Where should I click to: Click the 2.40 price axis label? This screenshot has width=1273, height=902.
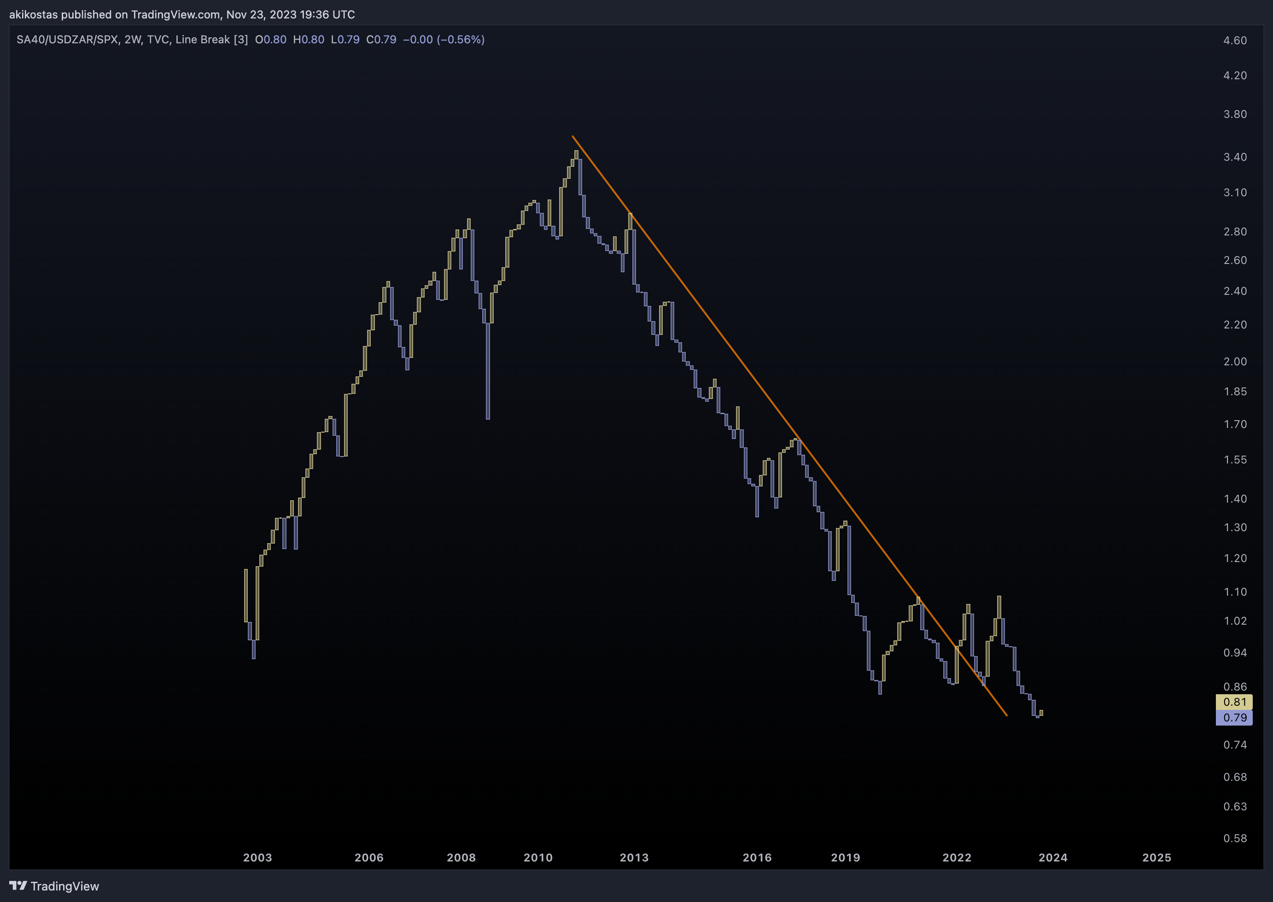click(1235, 291)
